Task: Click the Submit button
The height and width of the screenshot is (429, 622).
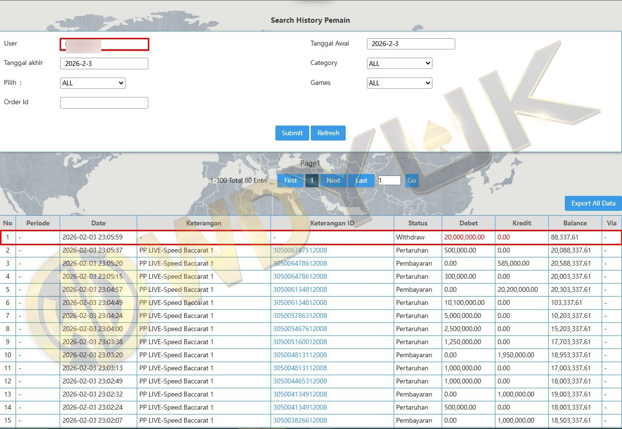Action: coord(292,133)
